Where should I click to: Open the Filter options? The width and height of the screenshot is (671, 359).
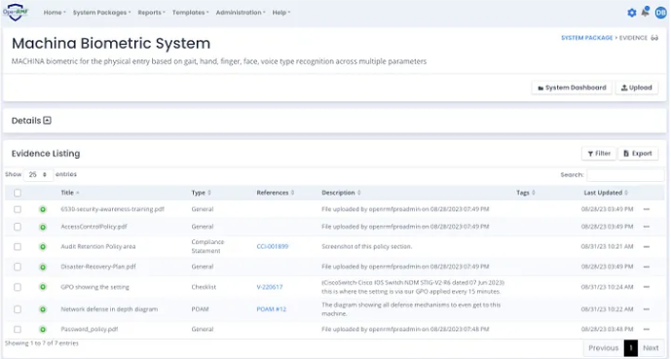coord(599,154)
